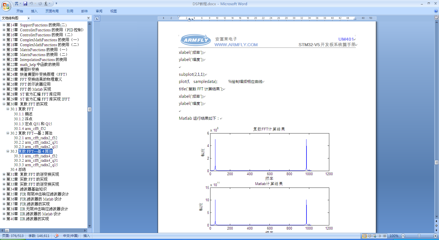Image resolution: width=439 pixels, height=240 pixels.
Task: Click the document vertical scrollbar thumb
Action: point(437,162)
